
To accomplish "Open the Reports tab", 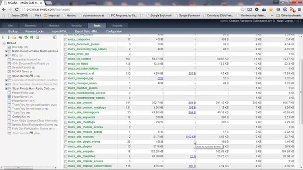I will [117, 25].
